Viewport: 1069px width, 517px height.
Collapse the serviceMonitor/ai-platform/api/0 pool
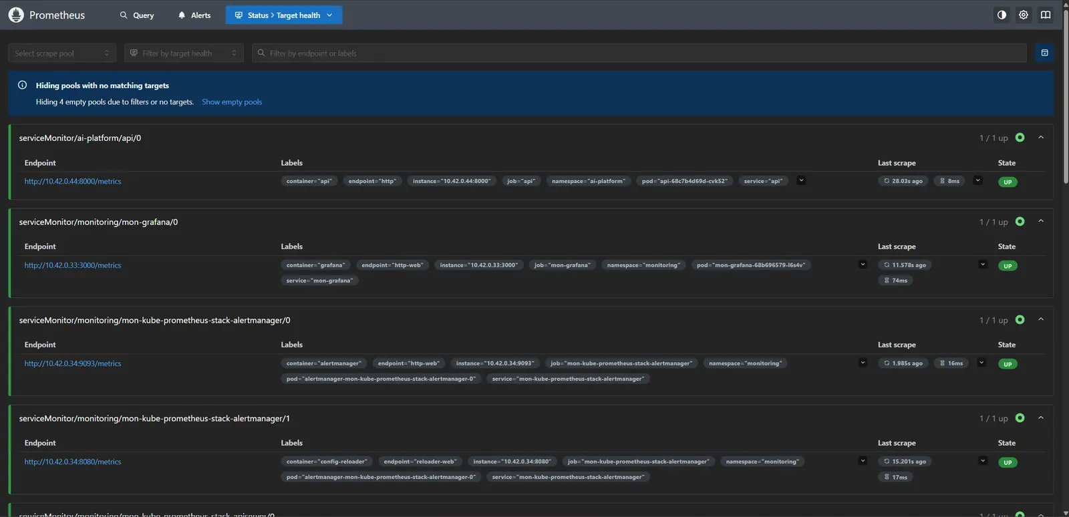click(x=1041, y=138)
